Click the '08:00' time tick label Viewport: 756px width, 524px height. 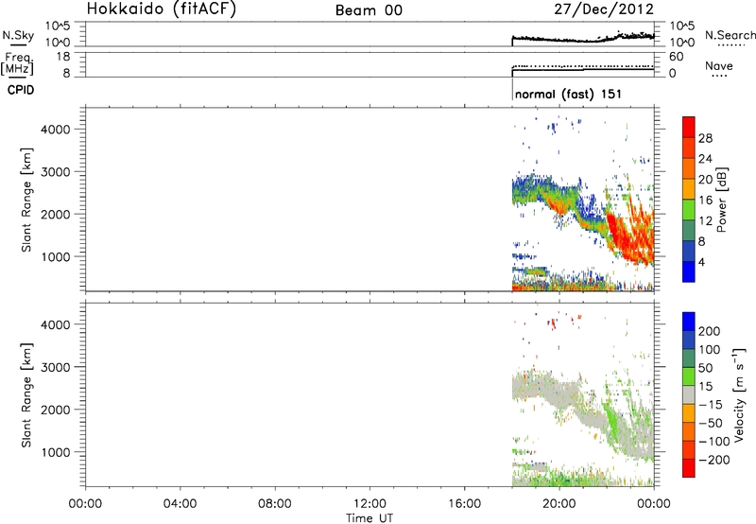(x=275, y=504)
